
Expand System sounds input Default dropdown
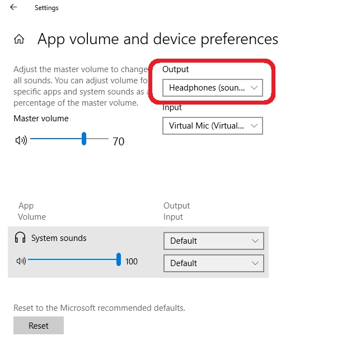pyautogui.click(x=214, y=263)
